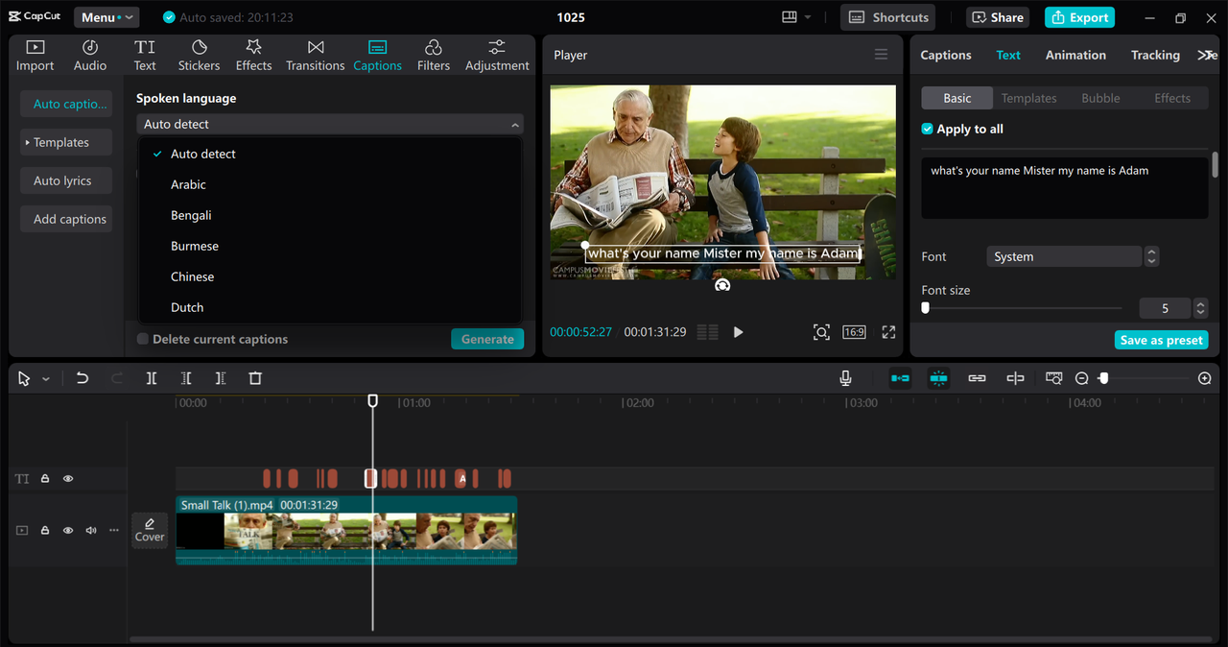Click the layout switcher icon in title bar
1228x647 pixels.
coord(790,17)
